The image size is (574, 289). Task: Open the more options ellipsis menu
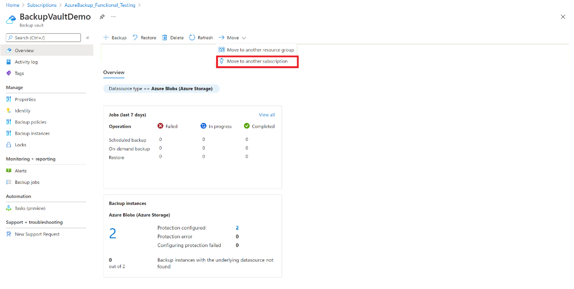(113, 17)
